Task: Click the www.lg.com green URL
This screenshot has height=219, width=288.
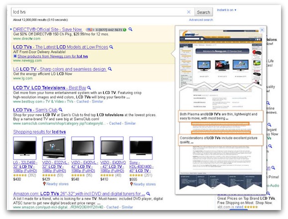Action: 23,78
